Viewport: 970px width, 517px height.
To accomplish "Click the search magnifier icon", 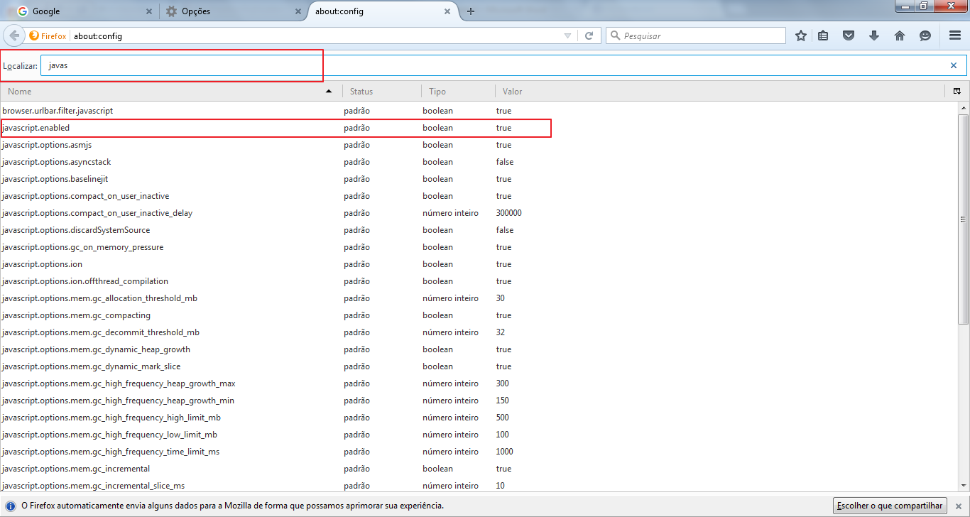I will [615, 36].
